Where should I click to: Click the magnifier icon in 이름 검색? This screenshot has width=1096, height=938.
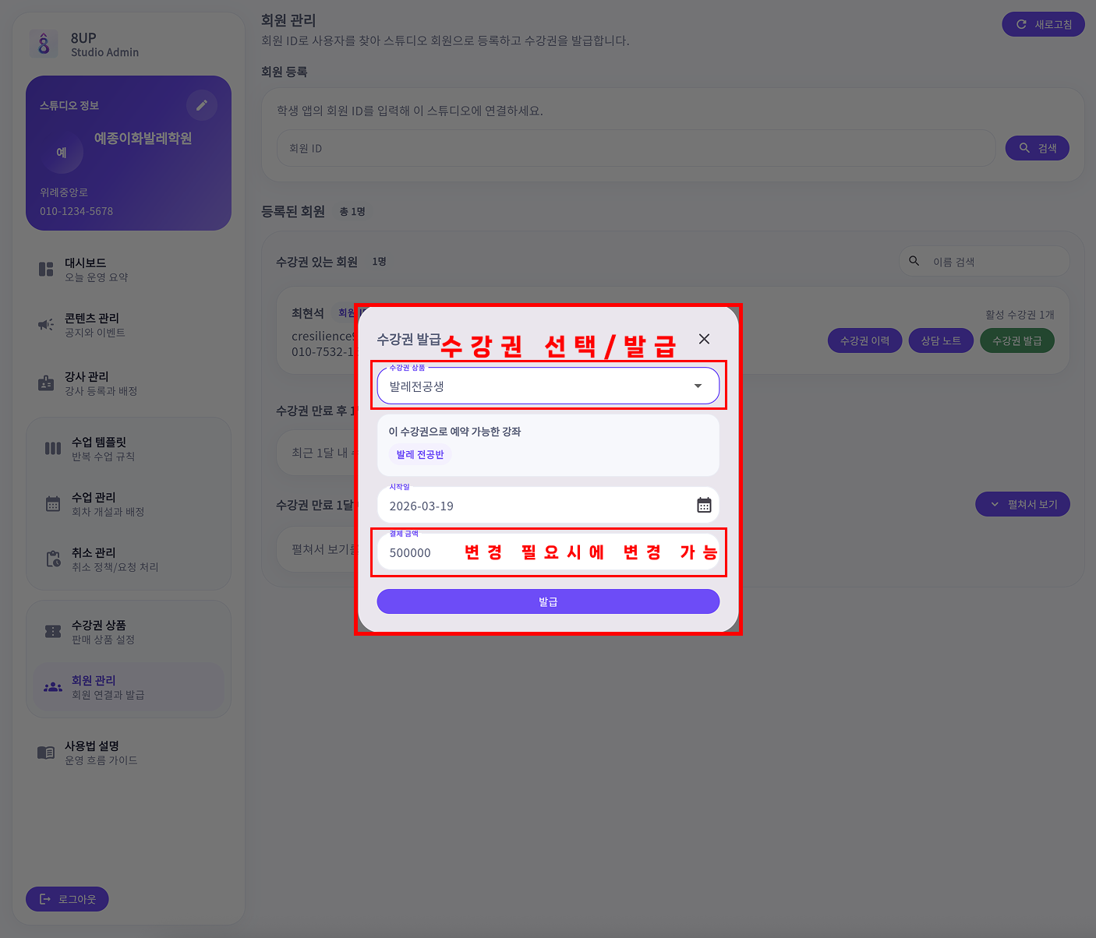click(x=914, y=261)
